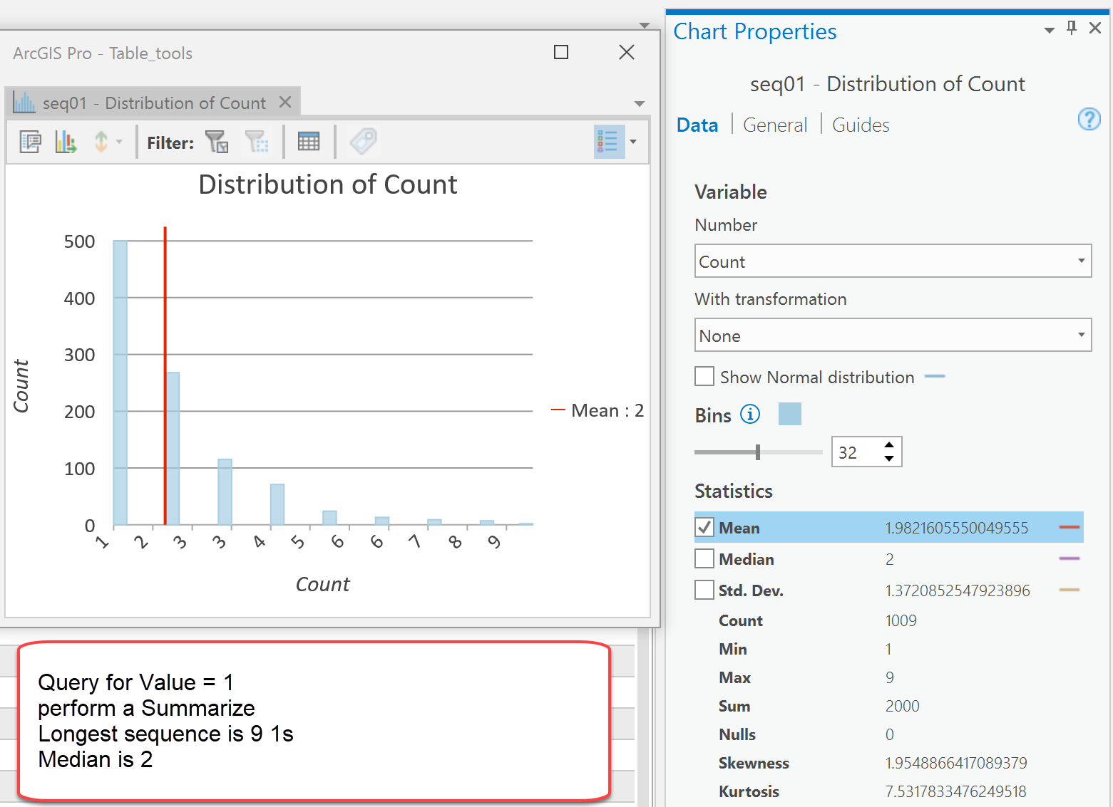This screenshot has width=1113, height=807.
Task: Select the seq01 Distribution of Count tab
Action: coord(153,103)
